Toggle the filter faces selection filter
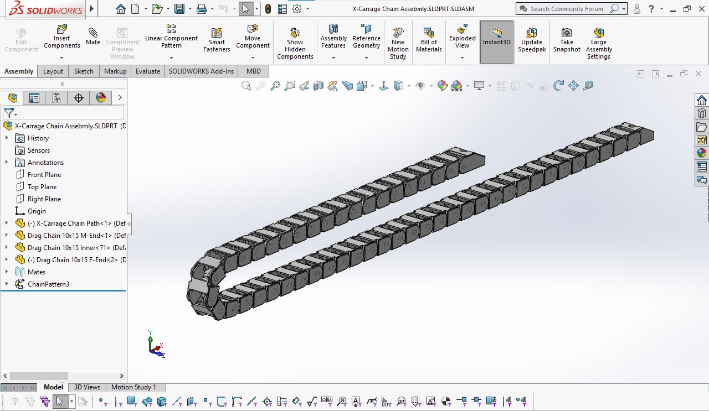Image resolution: width=709 pixels, height=411 pixels. (132, 402)
